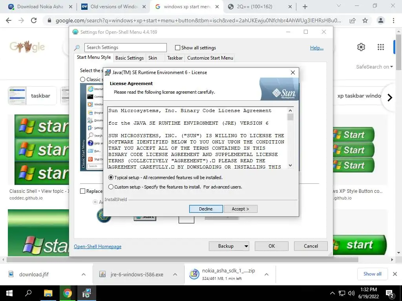
Task: Expand nokia_asha_sdk zip options chevron
Action: pos(267,274)
